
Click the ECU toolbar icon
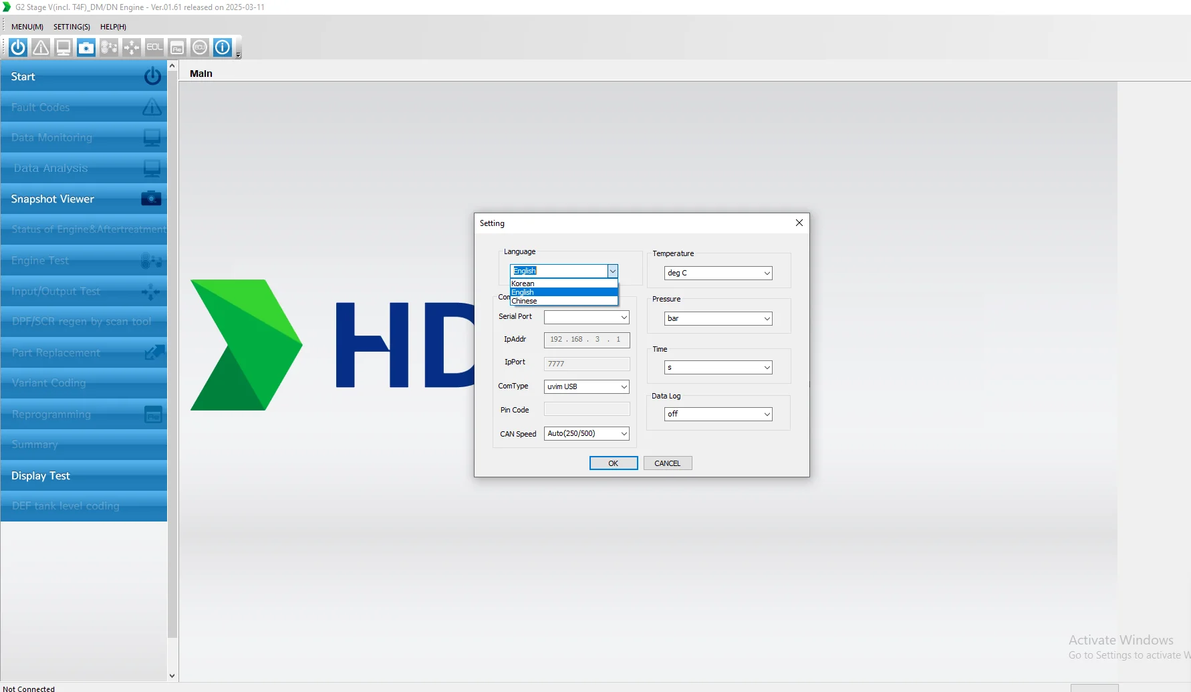tap(200, 47)
